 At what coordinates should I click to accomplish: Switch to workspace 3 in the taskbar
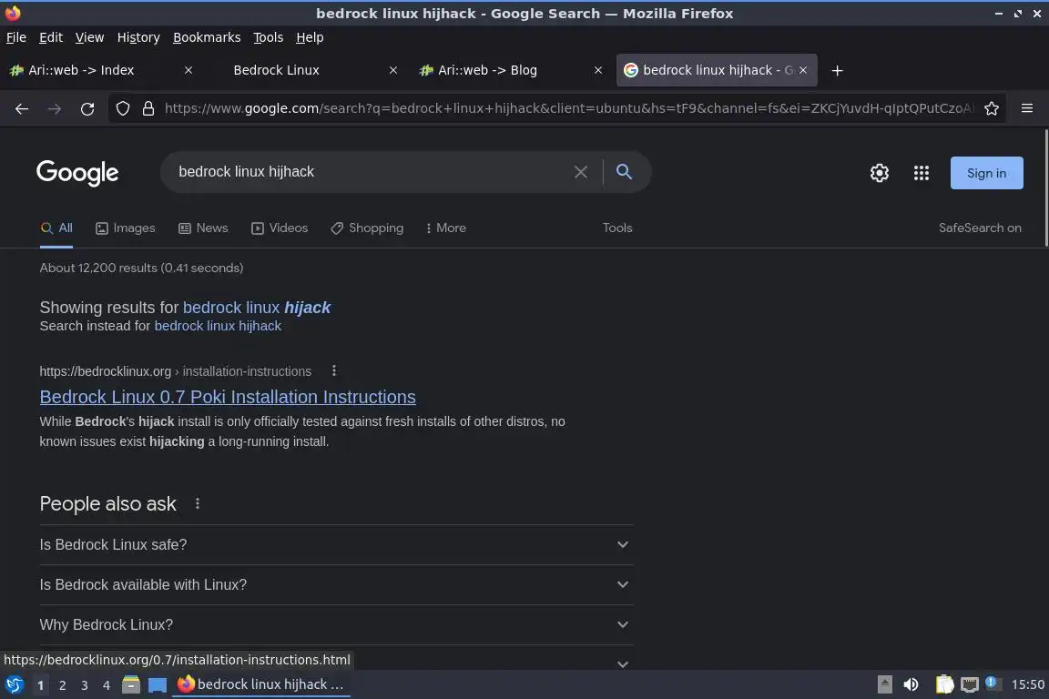pyautogui.click(x=85, y=685)
